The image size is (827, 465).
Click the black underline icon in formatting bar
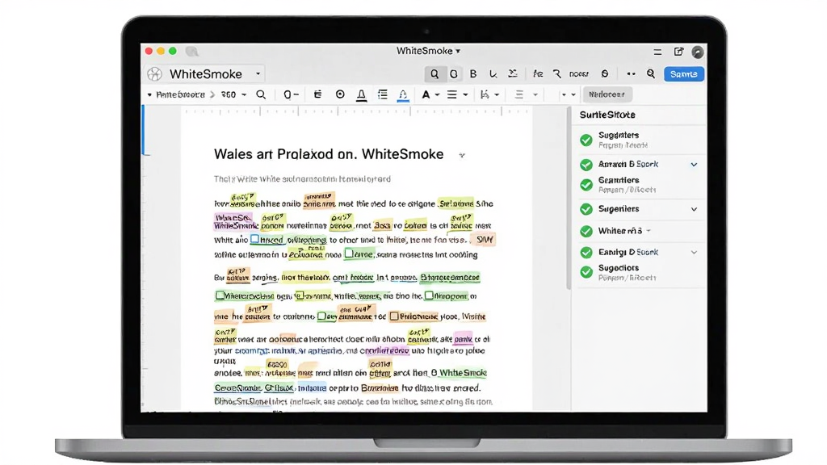pyautogui.click(x=361, y=95)
